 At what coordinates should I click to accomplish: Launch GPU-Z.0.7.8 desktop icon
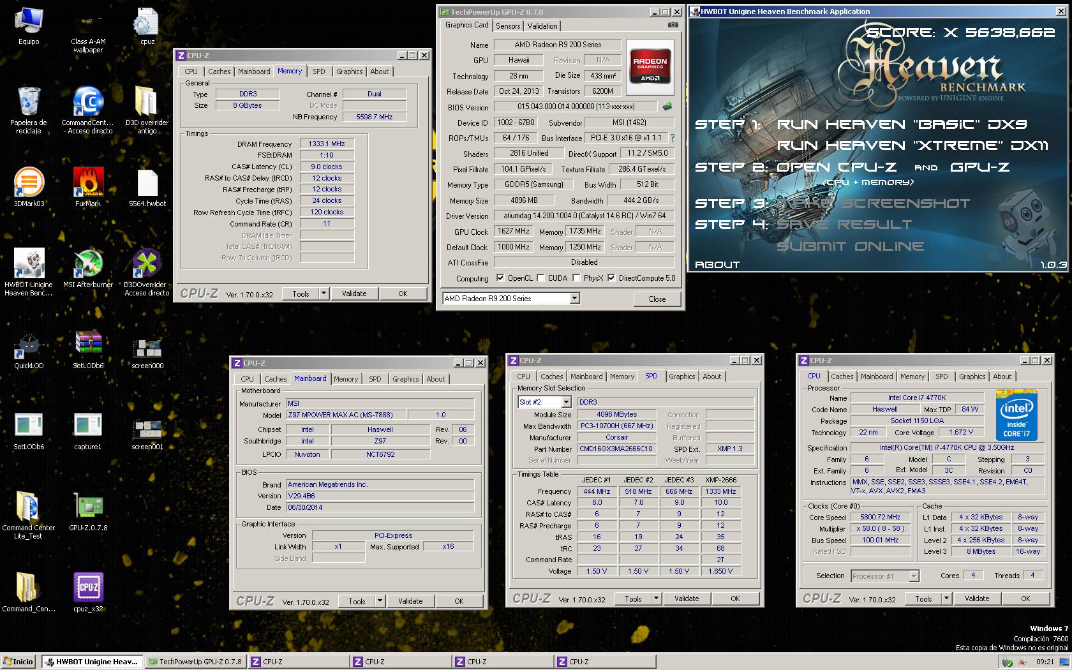(88, 512)
